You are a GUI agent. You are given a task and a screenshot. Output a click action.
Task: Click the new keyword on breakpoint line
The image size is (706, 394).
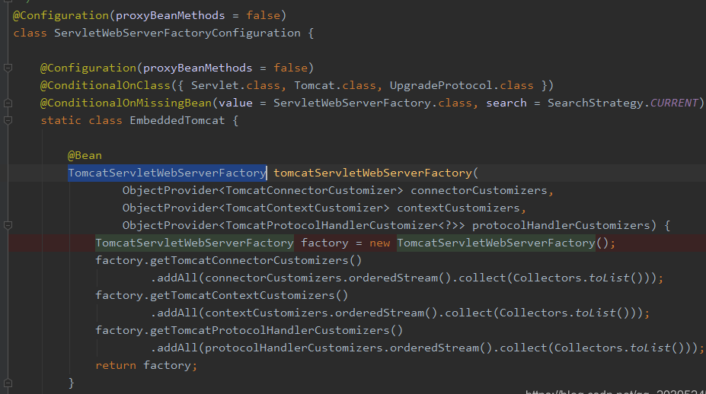pos(379,243)
